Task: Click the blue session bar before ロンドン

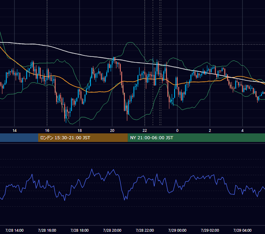Action: click(19, 138)
